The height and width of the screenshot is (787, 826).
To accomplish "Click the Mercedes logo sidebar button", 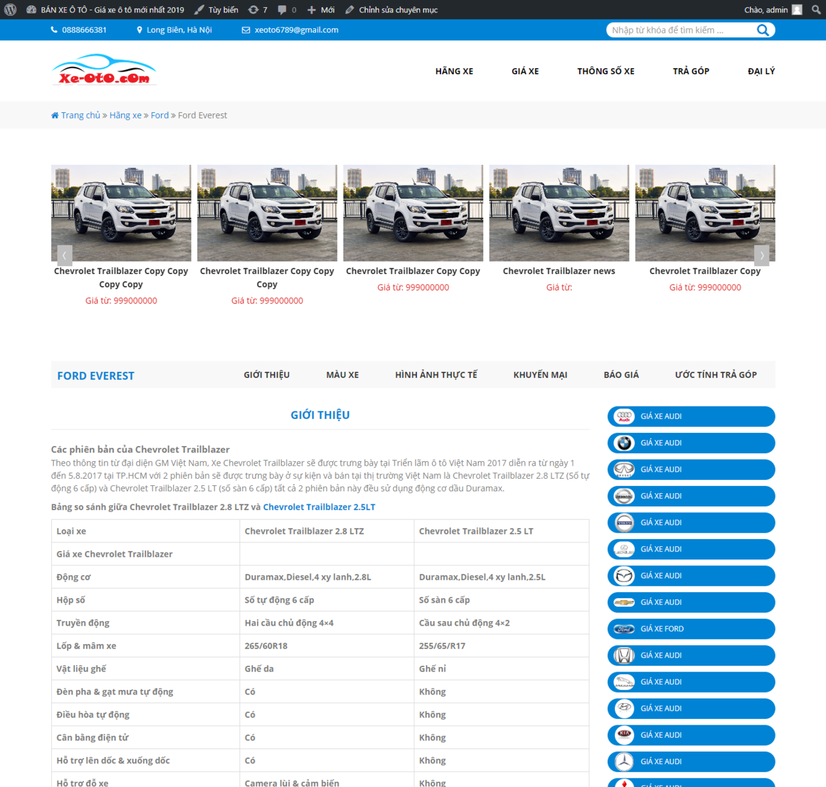I will click(x=691, y=762).
